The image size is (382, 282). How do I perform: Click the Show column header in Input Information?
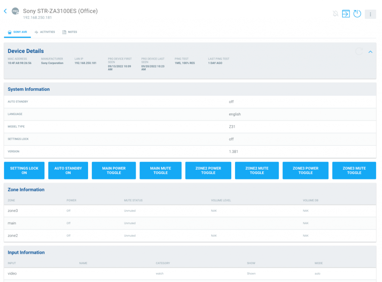pyautogui.click(x=251, y=263)
